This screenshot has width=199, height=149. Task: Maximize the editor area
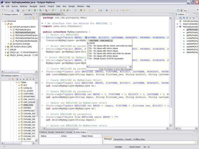coord(173,14)
